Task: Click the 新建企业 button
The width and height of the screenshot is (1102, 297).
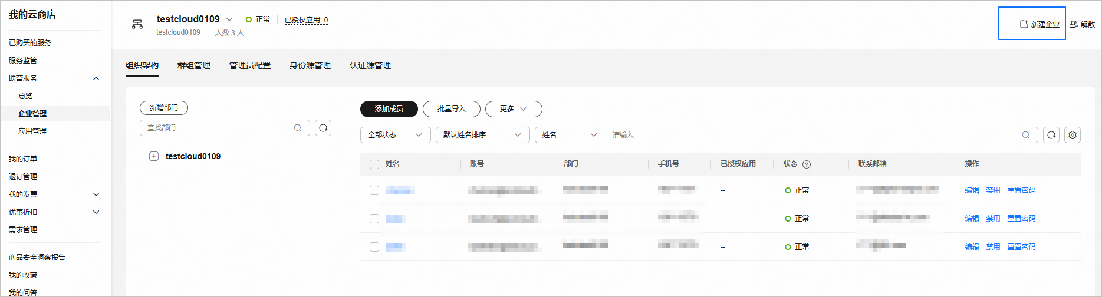Action: pos(1040,24)
